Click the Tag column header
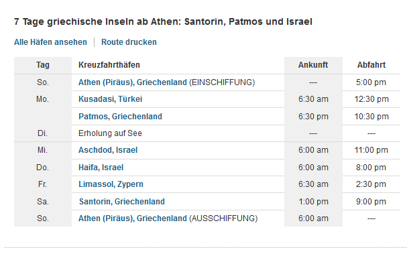 pos(43,65)
